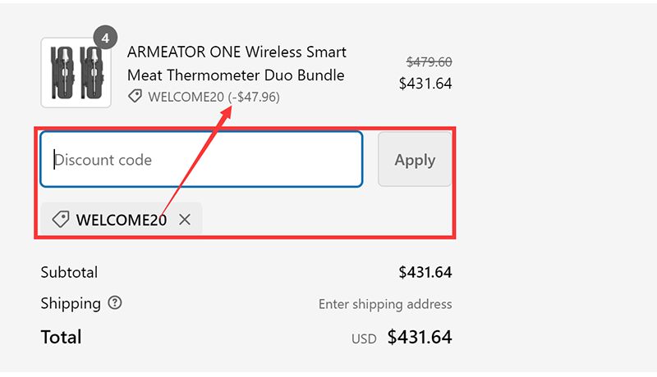Screen dimensions: 657x377
Task: Click the quantity badge showing 4
Action: coord(106,37)
